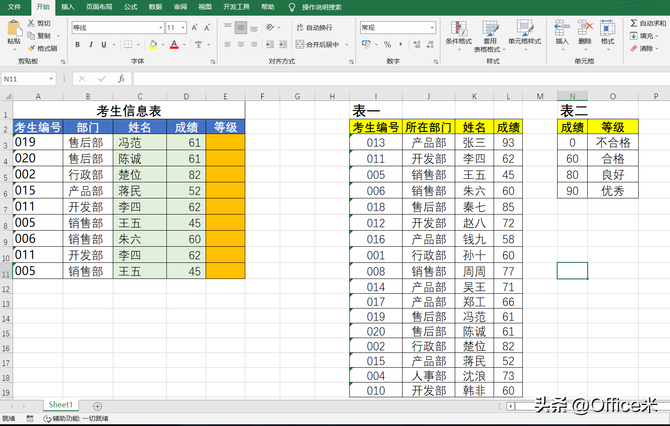Screen dimensions: 670x426
Task: Open the font size dropdown
Action: click(x=183, y=27)
